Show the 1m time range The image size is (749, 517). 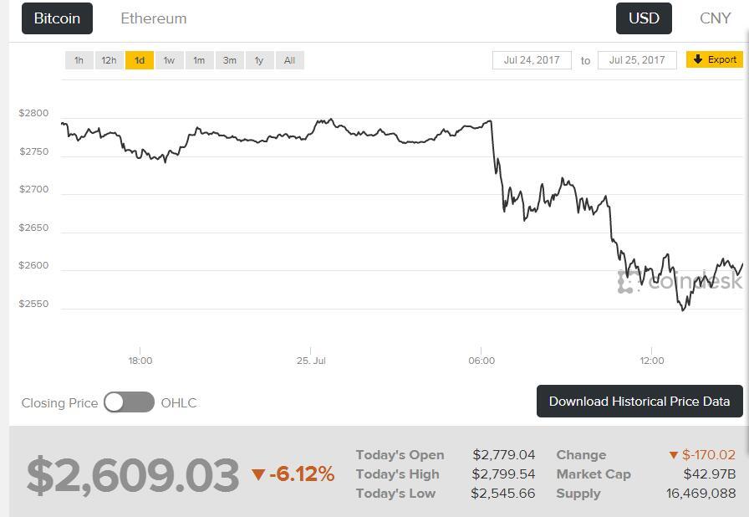pos(199,60)
